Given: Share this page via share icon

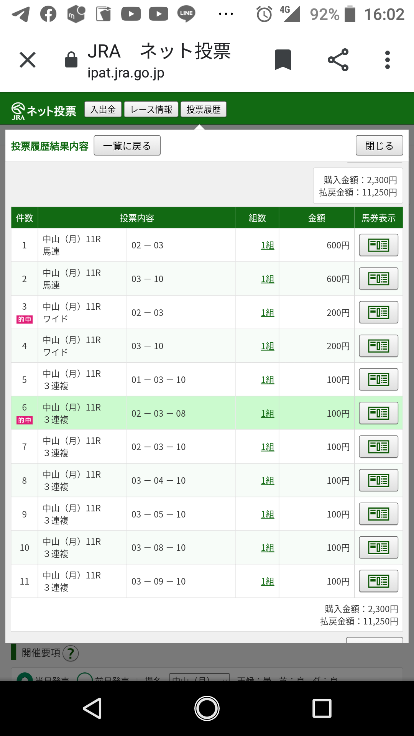Looking at the screenshot, I should click(x=338, y=60).
